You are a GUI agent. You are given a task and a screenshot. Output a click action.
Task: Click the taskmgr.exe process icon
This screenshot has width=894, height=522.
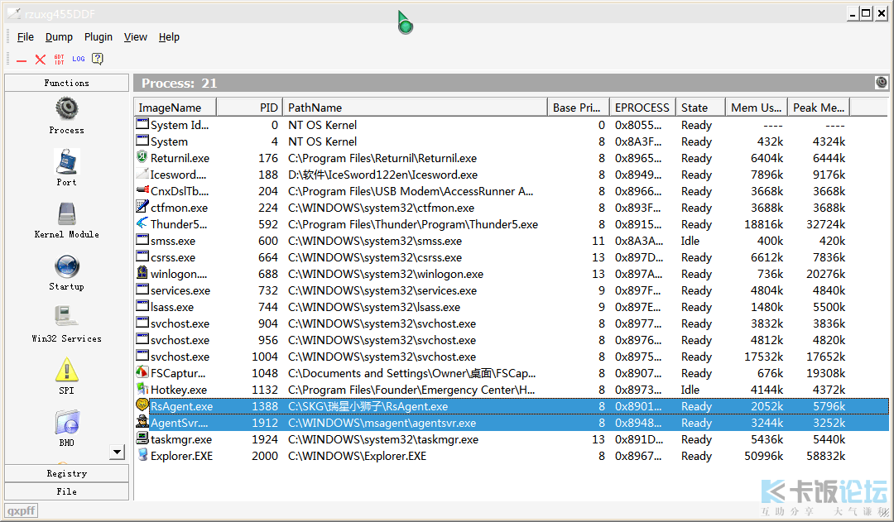click(x=142, y=438)
